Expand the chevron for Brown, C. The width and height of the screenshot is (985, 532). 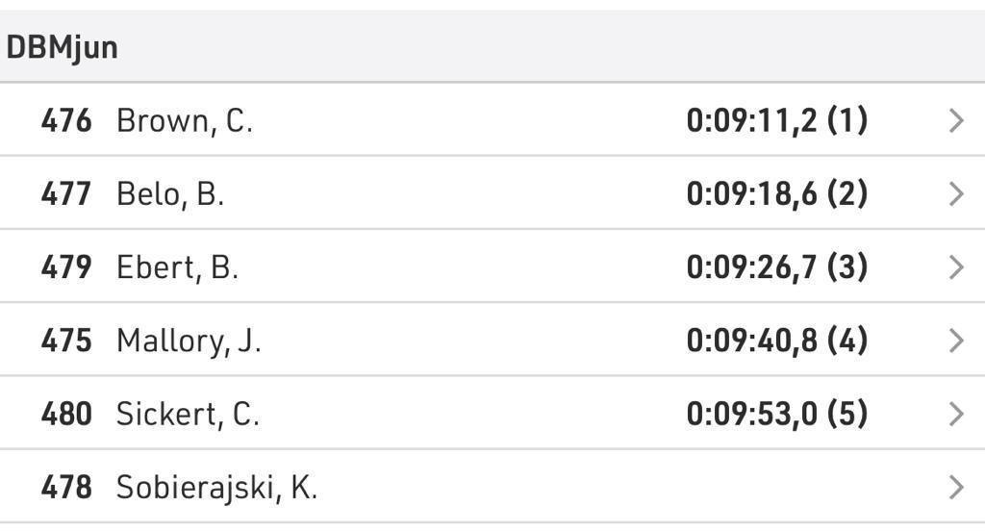[x=955, y=121]
